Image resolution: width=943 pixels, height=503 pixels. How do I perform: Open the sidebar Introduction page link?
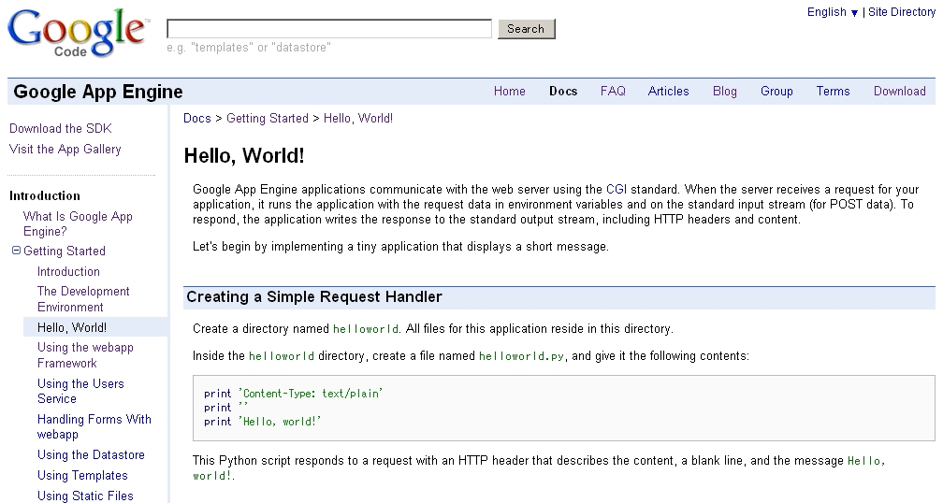click(x=68, y=272)
